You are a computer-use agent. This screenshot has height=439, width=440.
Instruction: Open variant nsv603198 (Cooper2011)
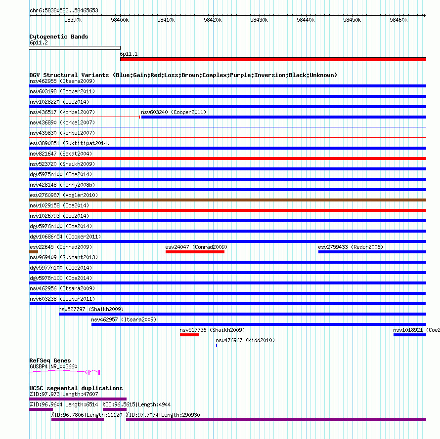pyautogui.click(x=62, y=91)
